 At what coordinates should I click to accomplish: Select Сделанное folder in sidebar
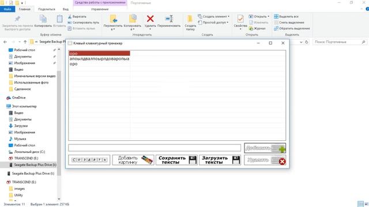[x=22, y=89]
